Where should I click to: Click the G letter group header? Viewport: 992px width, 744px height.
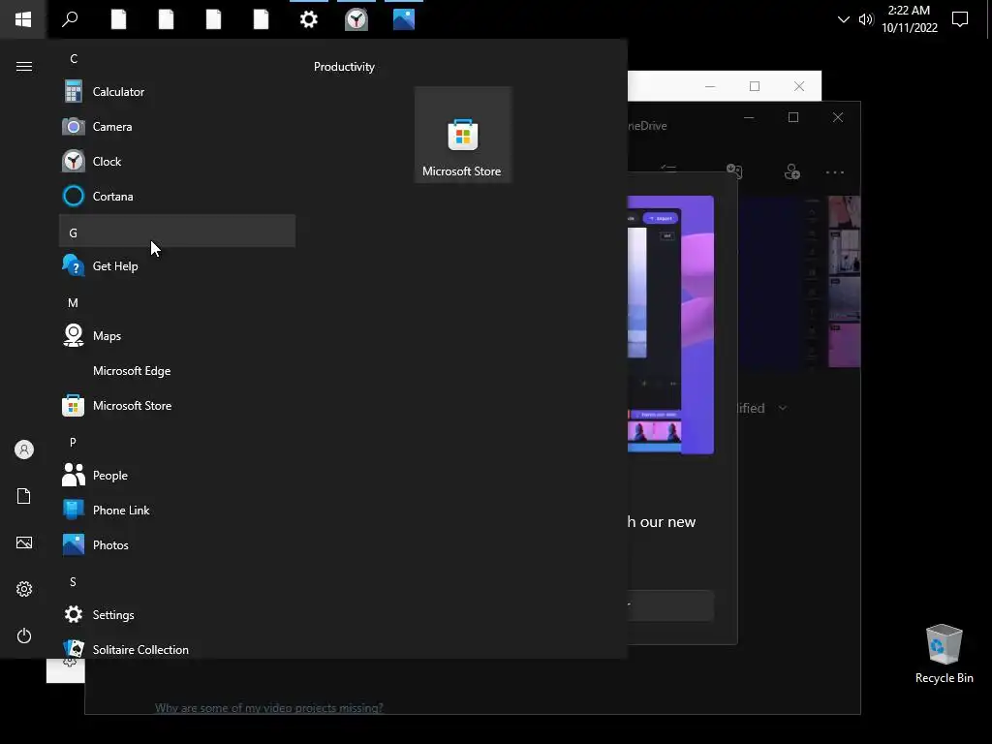click(177, 231)
